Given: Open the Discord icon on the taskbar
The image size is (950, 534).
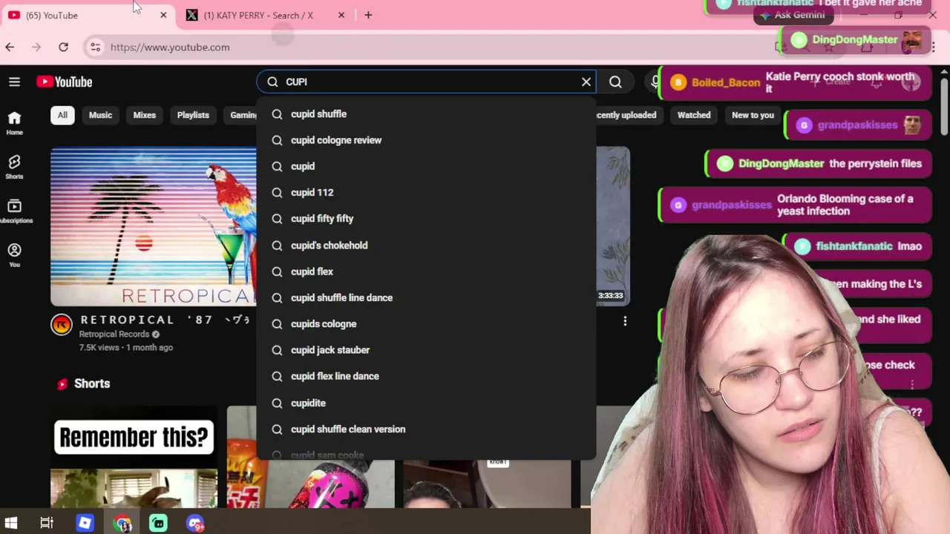Looking at the screenshot, I should click(x=195, y=524).
